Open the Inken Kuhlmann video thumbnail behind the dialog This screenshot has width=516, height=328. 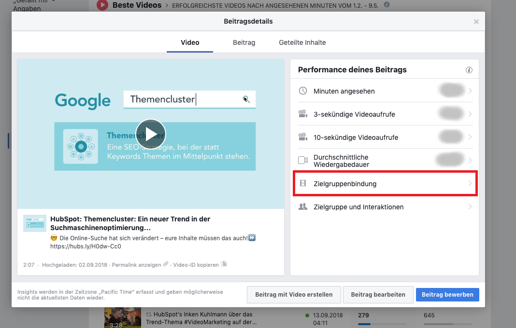123,317
